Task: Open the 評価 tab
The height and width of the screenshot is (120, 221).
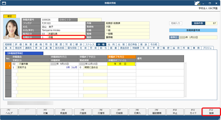Action: [18, 44]
